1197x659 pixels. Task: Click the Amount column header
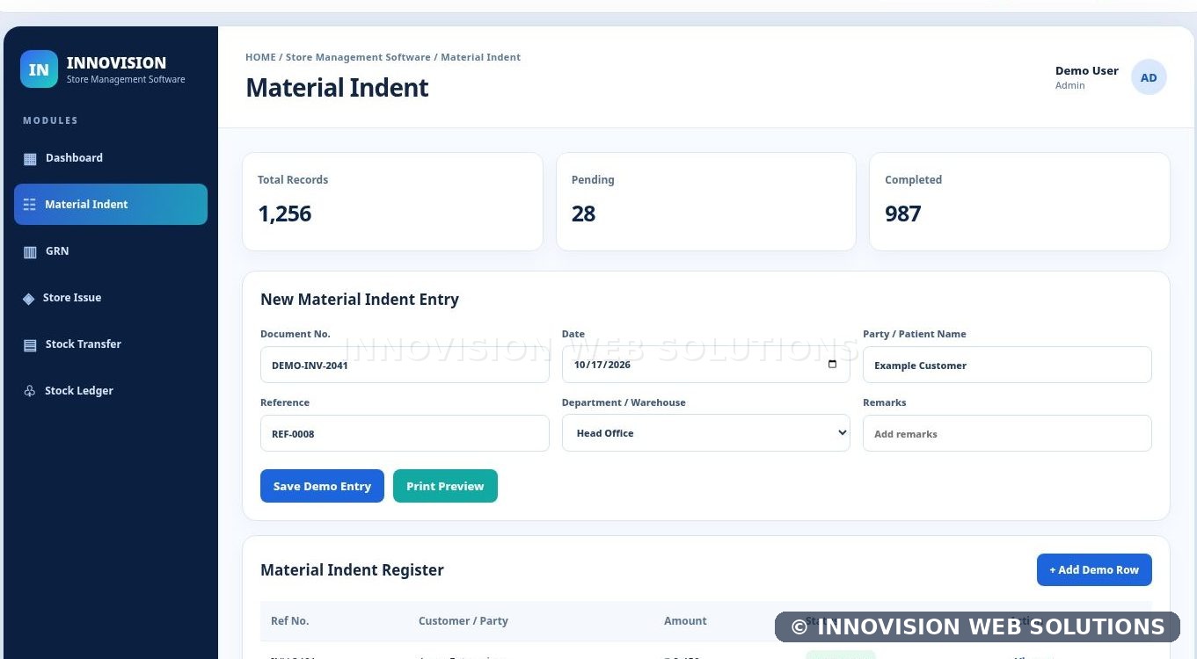[x=685, y=620]
